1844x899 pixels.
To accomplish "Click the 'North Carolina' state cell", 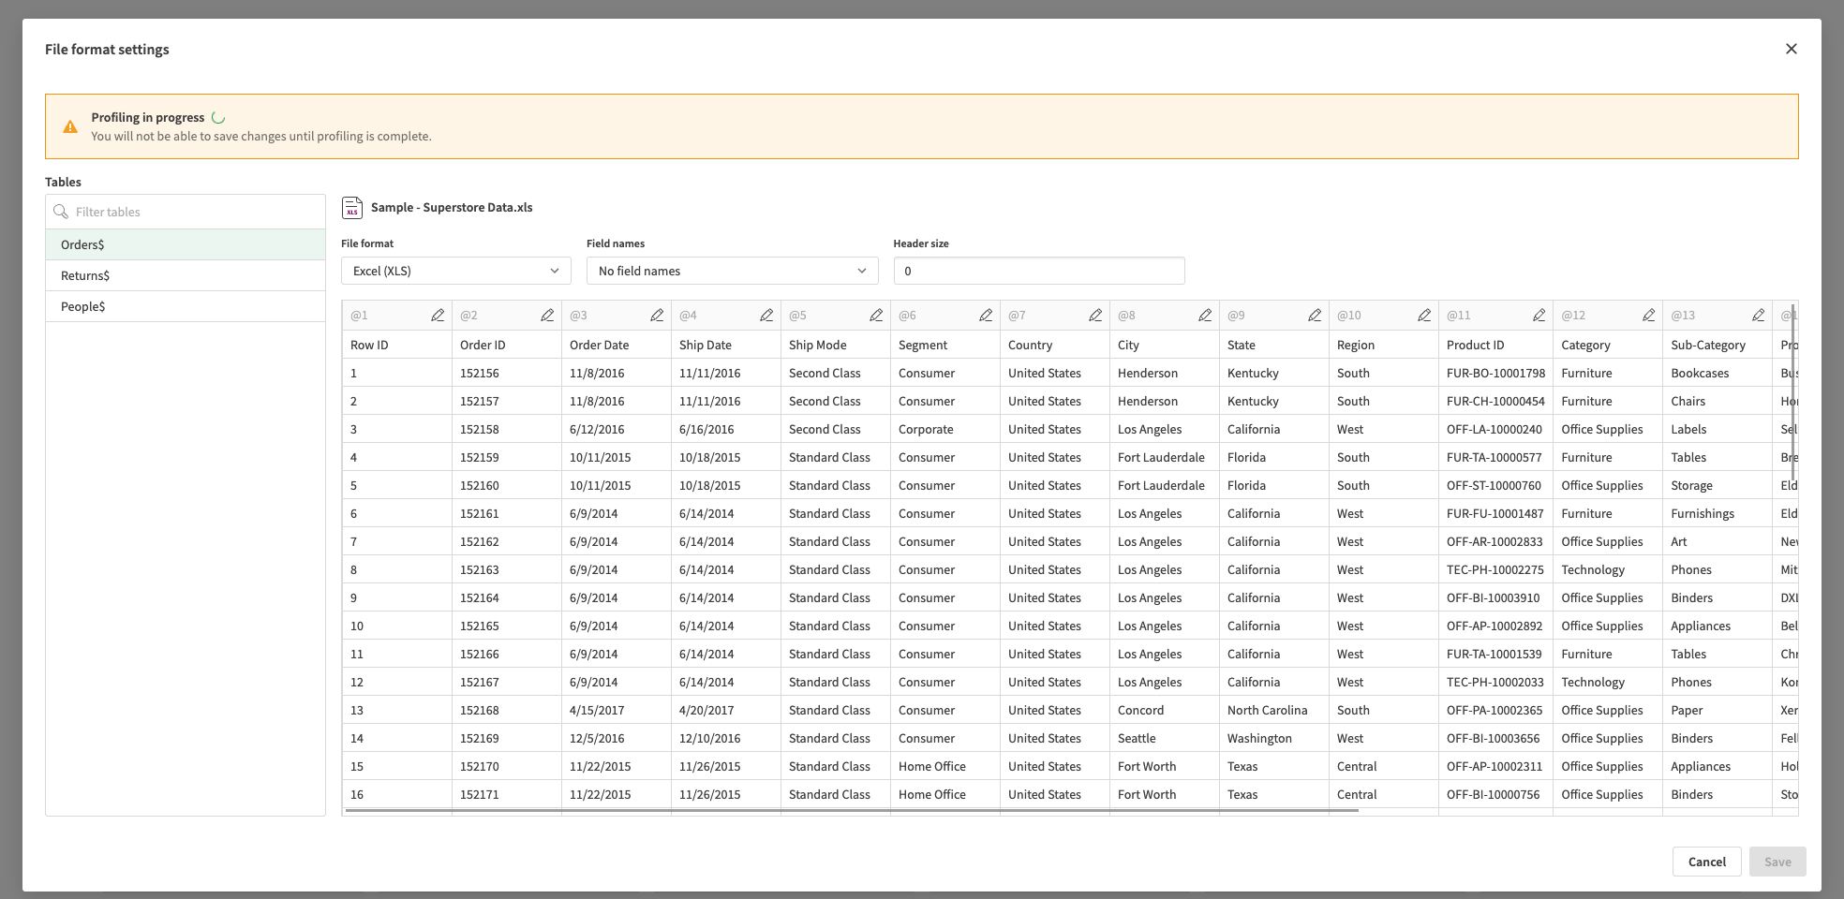I will click(1273, 710).
